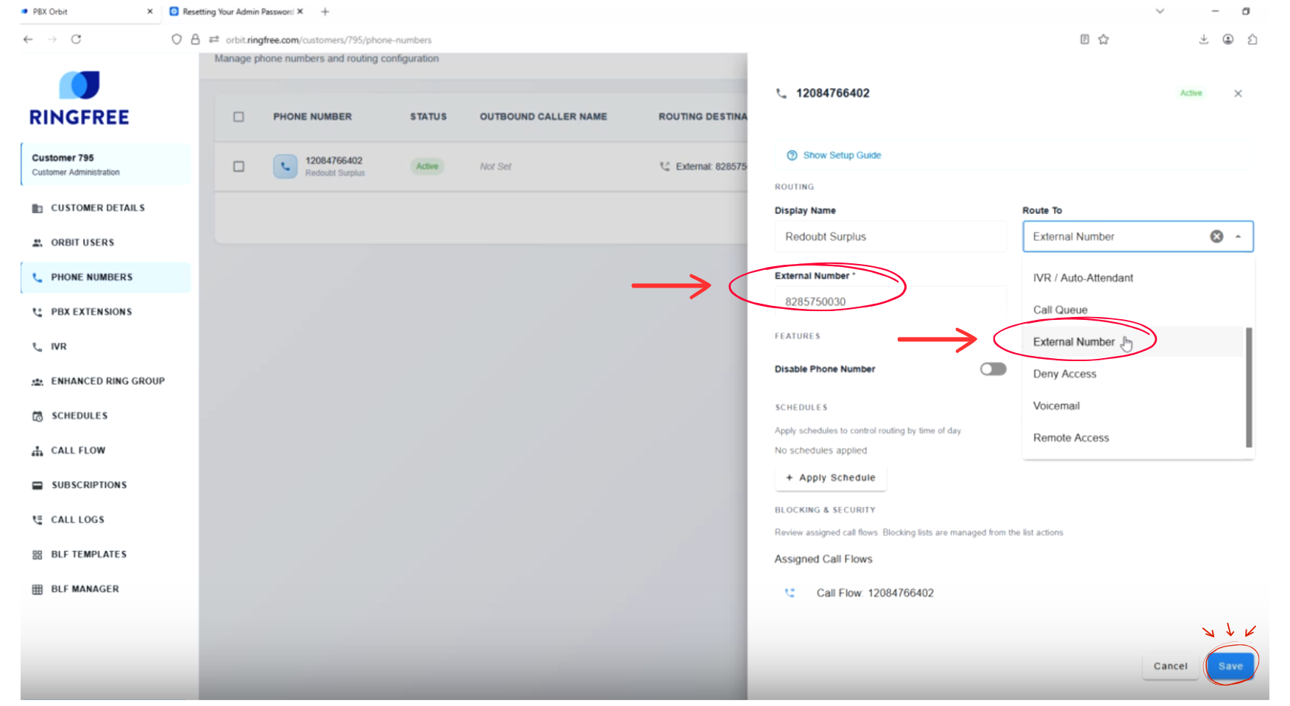Select External Number from the route list
Screen dimensions: 1290x706
click(x=1073, y=342)
